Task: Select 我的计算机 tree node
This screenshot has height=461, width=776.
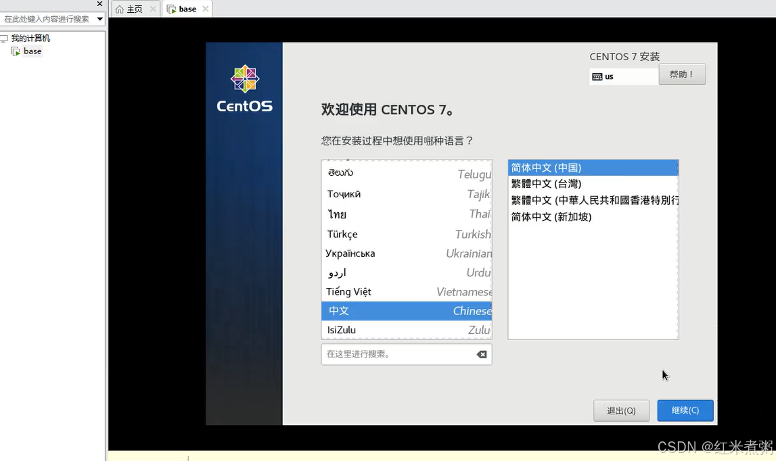Action: tap(30, 38)
